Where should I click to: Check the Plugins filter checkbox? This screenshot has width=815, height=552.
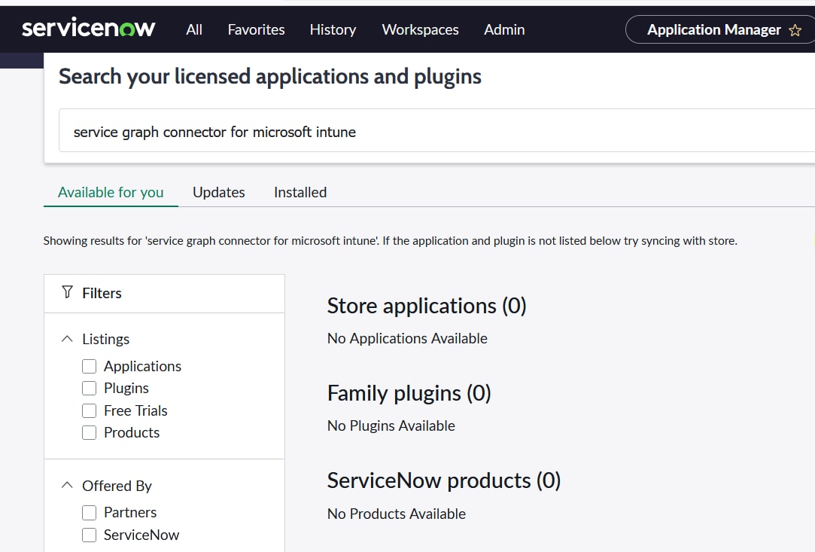pyautogui.click(x=90, y=388)
